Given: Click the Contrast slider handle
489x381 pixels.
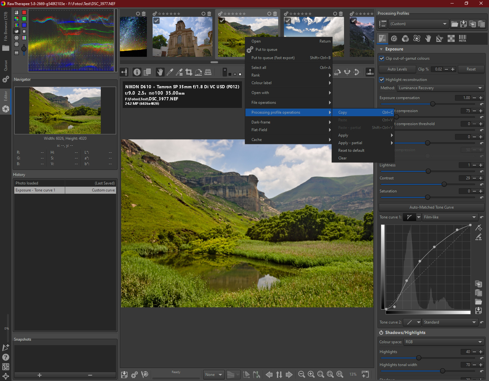Looking at the screenshot, I should [x=444, y=184].
